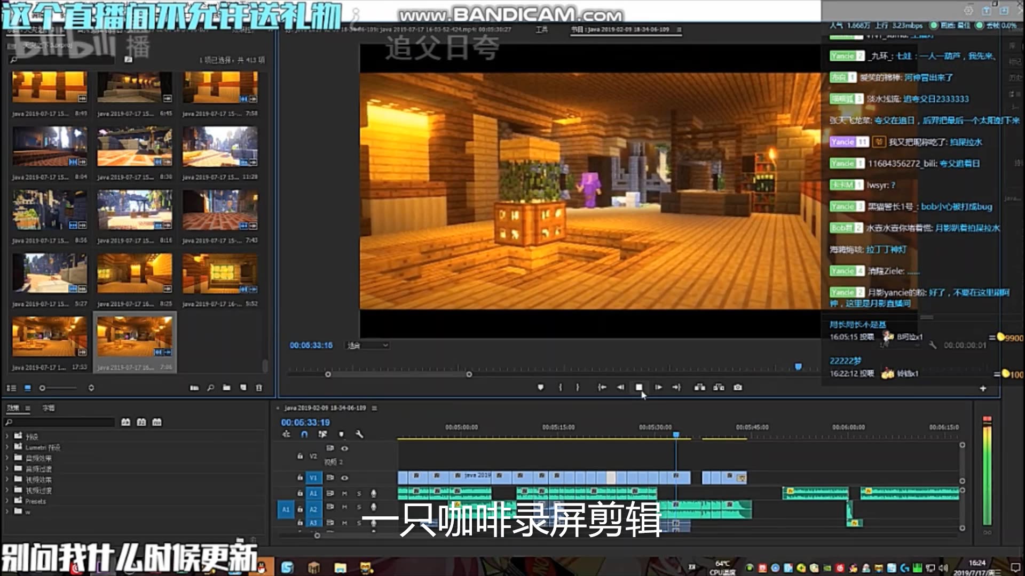Expand the Presets folder
Image resolution: width=1025 pixels, height=576 pixels.
[7, 501]
